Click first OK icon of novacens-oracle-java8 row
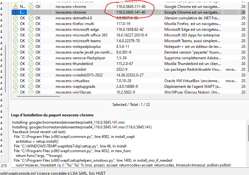249x175 pixels. (x=15, y=52)
